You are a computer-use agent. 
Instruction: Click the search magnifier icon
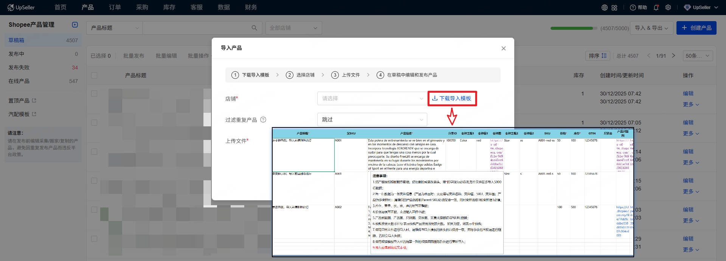254,28
